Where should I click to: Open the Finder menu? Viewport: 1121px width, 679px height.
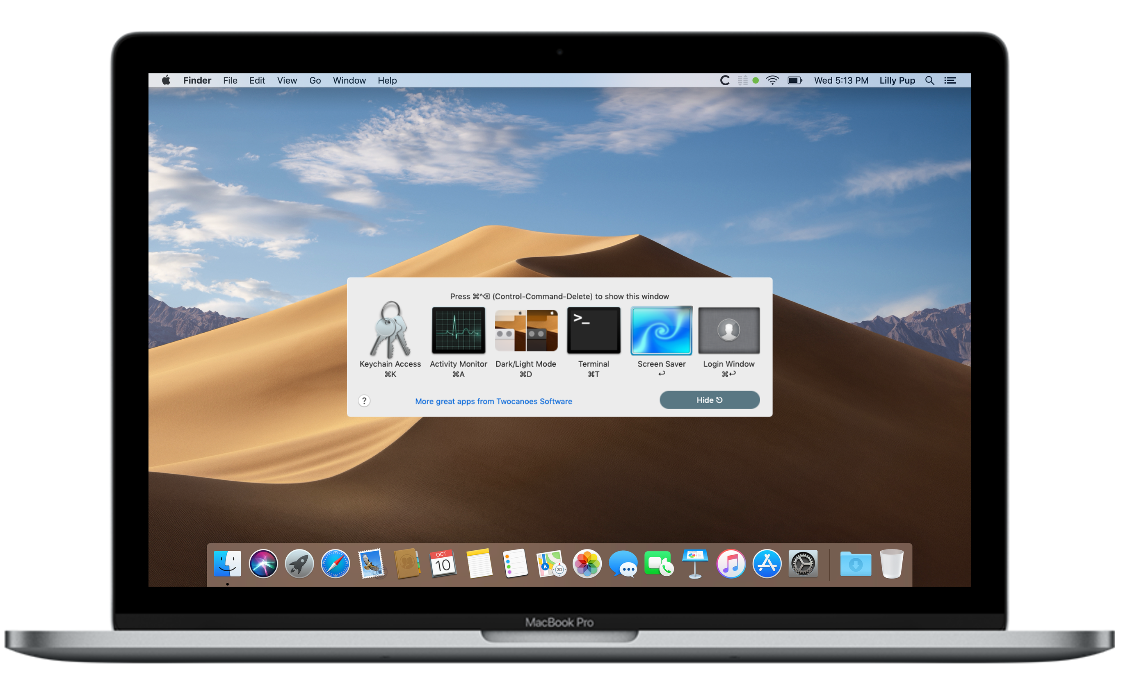(197, 80)
